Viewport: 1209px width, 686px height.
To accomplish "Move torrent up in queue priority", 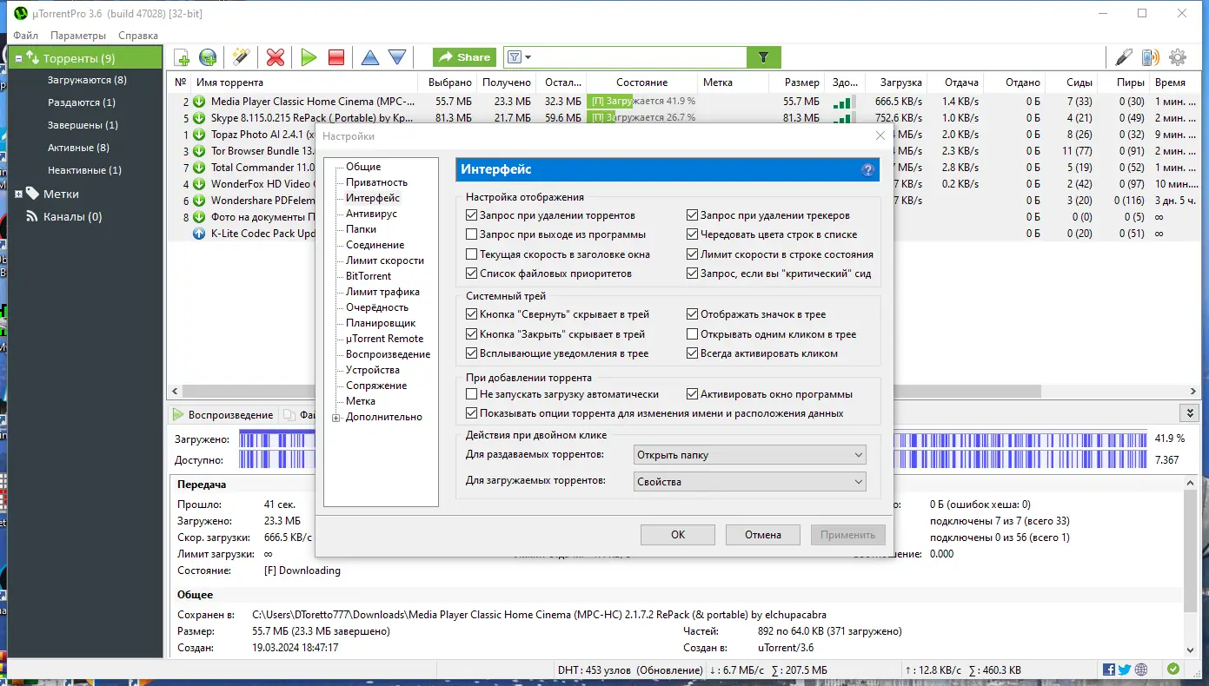I will point(369,56).
